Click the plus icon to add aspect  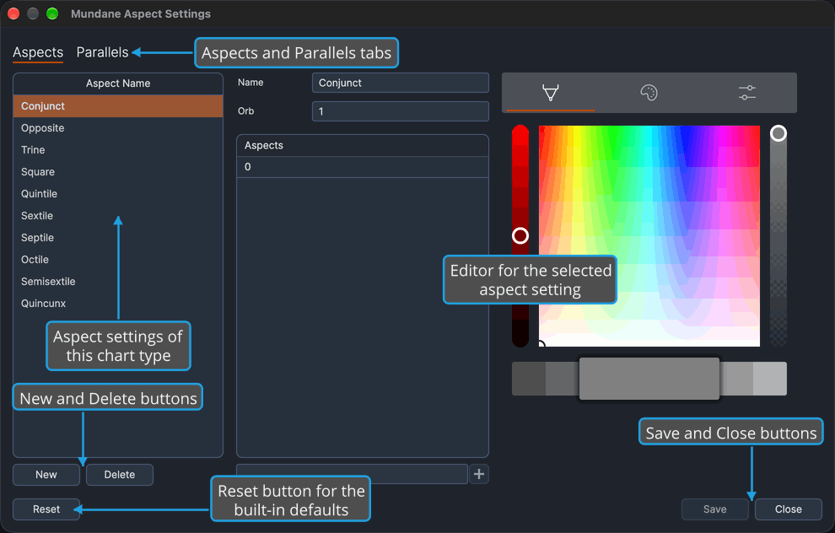tap(479, 474)
